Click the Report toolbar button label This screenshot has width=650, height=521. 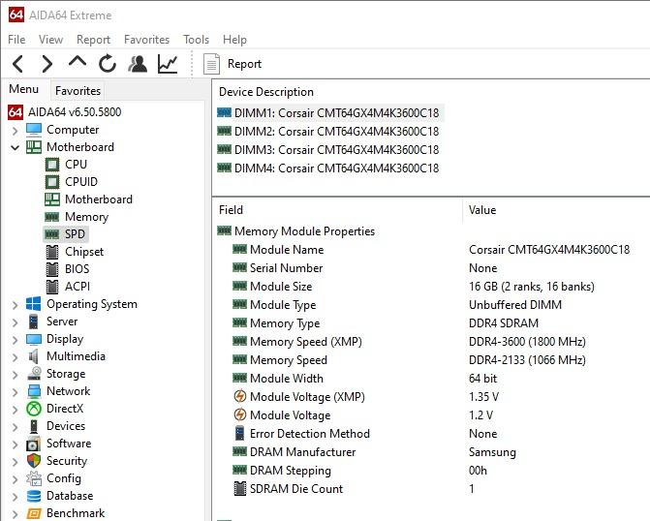pyautogui.click(x=244, y=64)
